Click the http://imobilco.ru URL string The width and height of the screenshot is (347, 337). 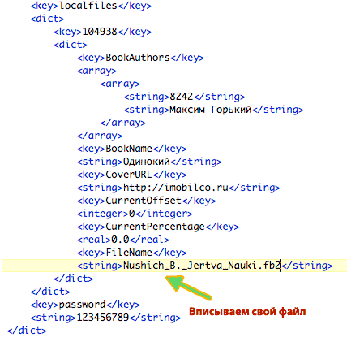click(x=176, y=188)
